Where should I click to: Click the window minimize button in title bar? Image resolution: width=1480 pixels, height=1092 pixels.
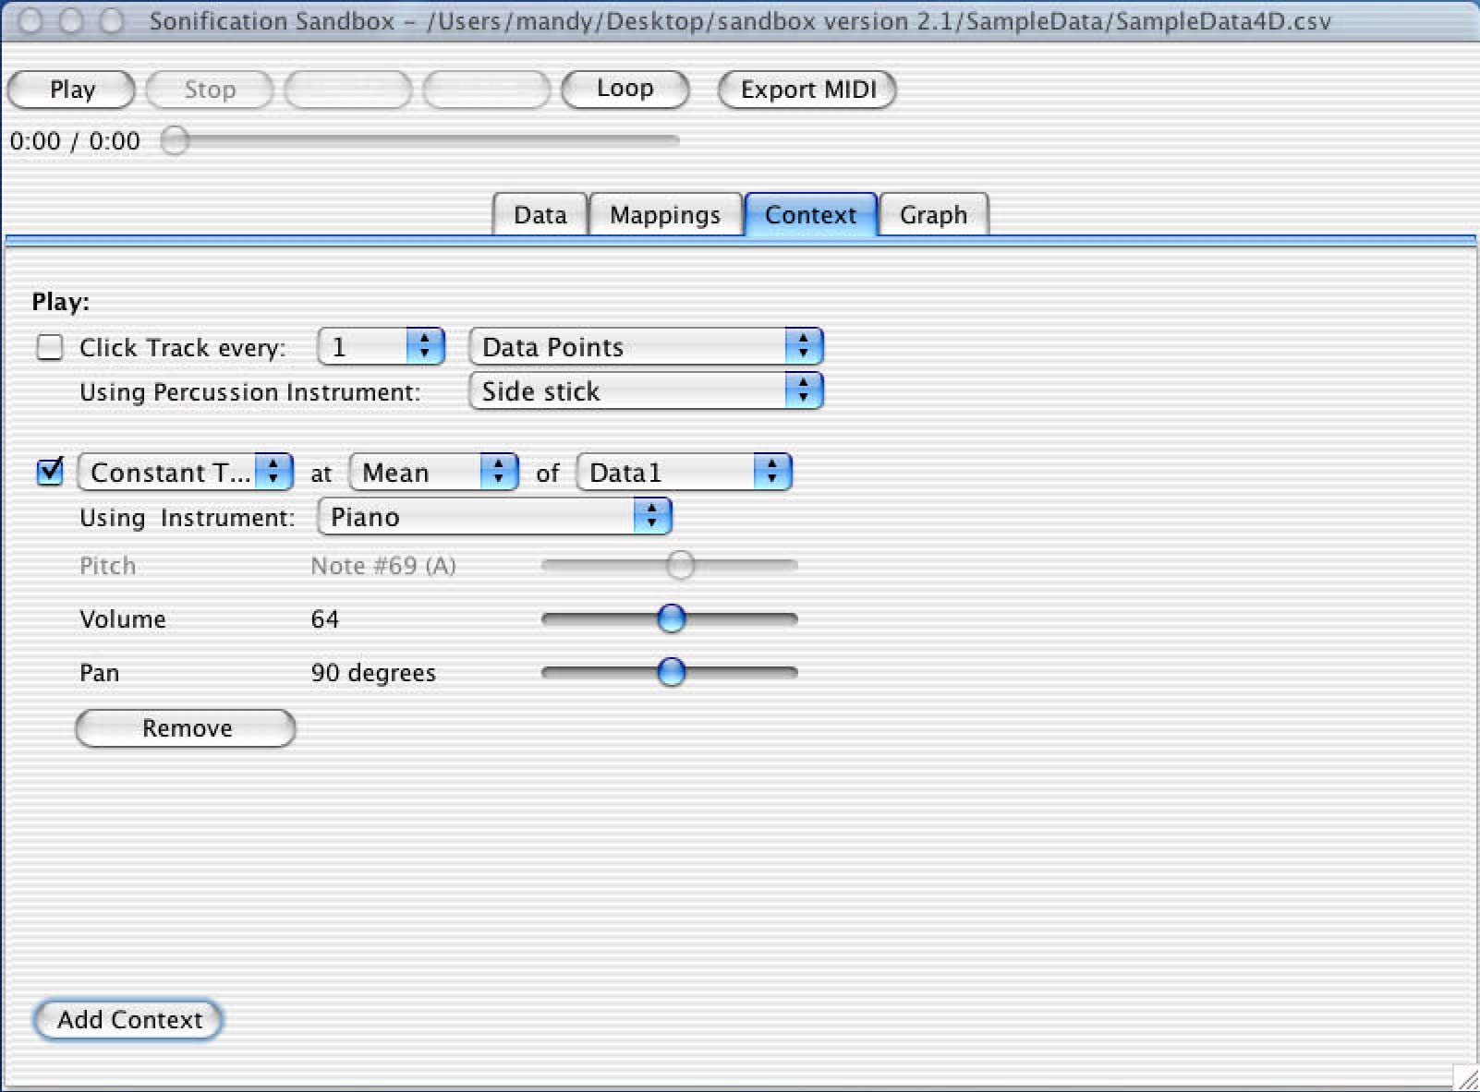click(71, 20)
